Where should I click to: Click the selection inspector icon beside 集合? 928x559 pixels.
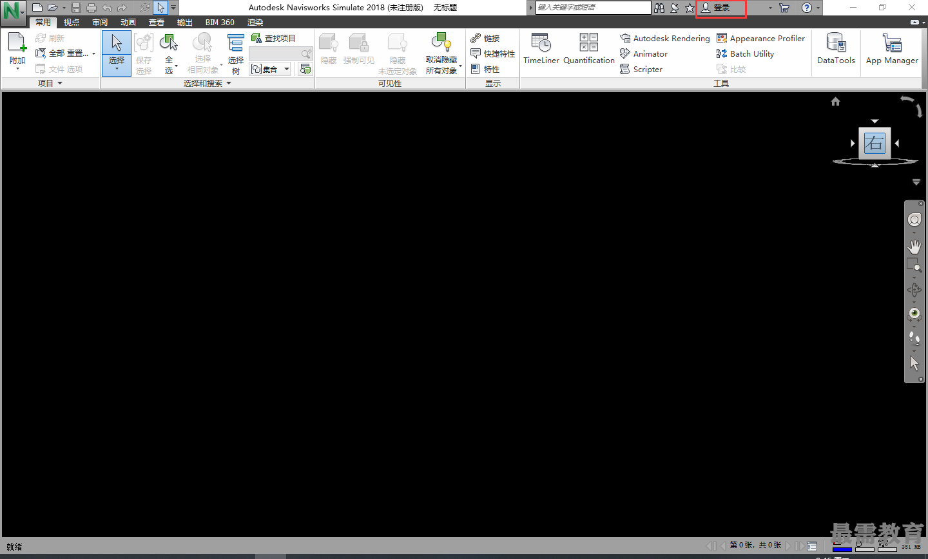(305, 69)
